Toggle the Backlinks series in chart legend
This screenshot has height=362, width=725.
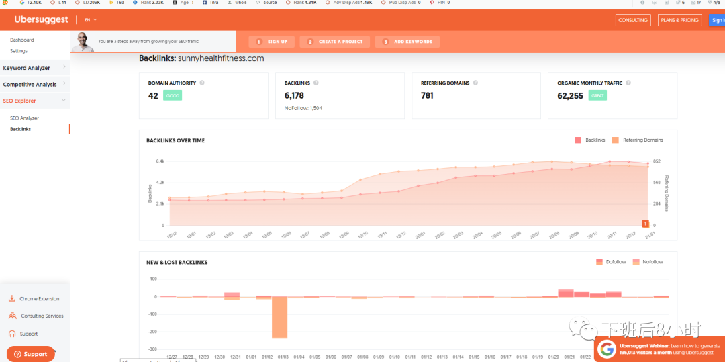[x=589, y=140]
